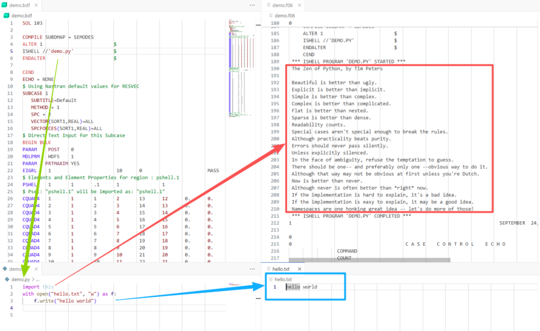This screenshot has height=331, width=540.
Task: Click the demo.bdf tab file icon
Action: point(4,5)
